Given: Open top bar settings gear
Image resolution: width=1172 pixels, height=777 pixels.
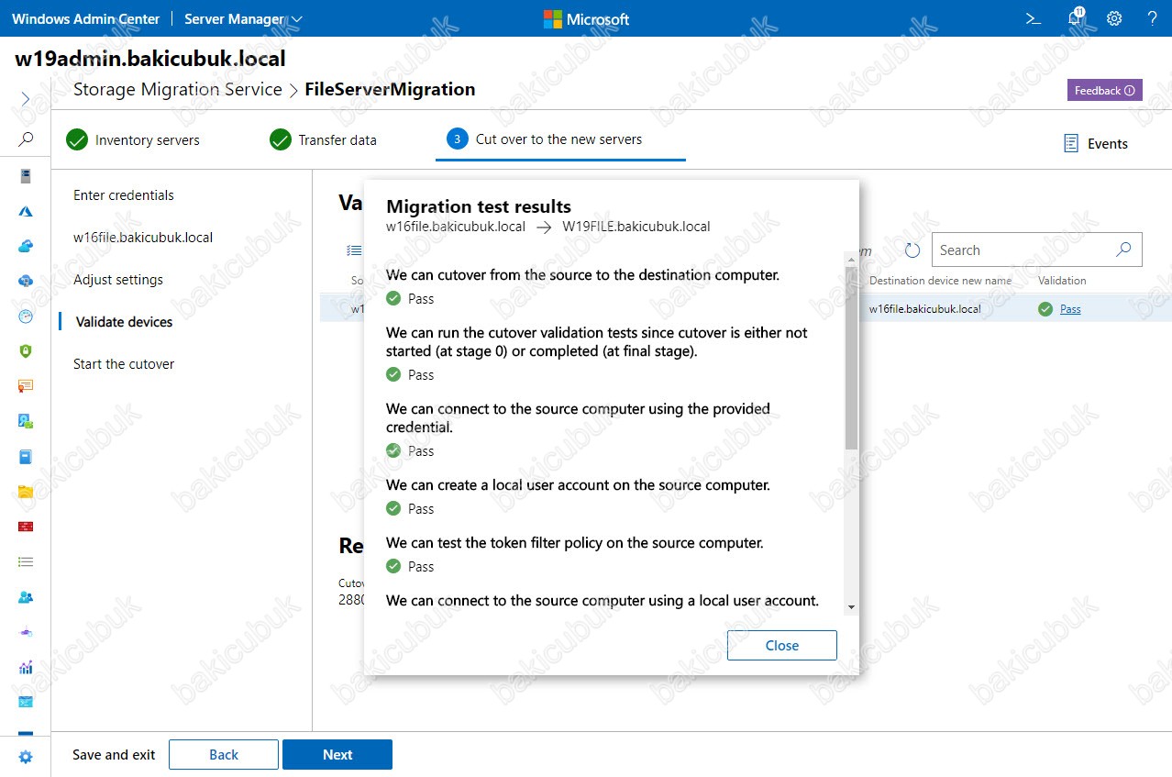Looking at the screenshot, I should (1114, 18).
